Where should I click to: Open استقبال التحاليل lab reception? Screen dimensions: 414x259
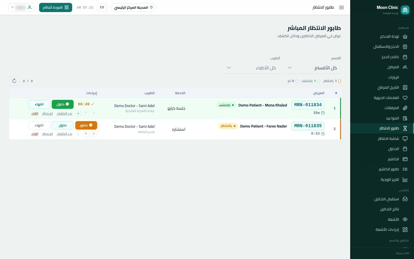click(x=382, y=199)
